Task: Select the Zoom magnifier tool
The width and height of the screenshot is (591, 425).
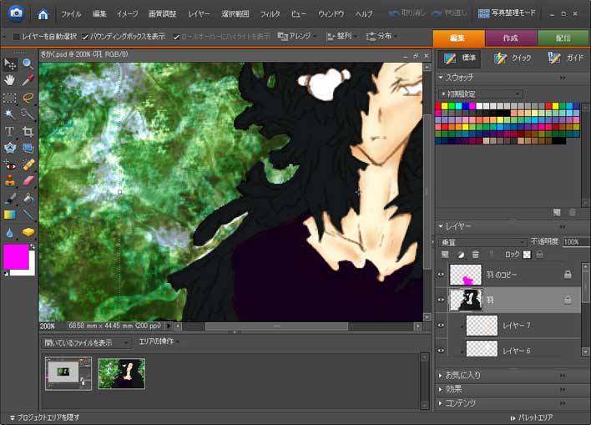Action: point(28,64)
